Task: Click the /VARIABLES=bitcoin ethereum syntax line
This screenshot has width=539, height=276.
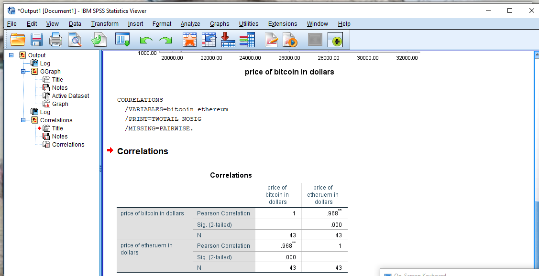Action: click(176, 109)
